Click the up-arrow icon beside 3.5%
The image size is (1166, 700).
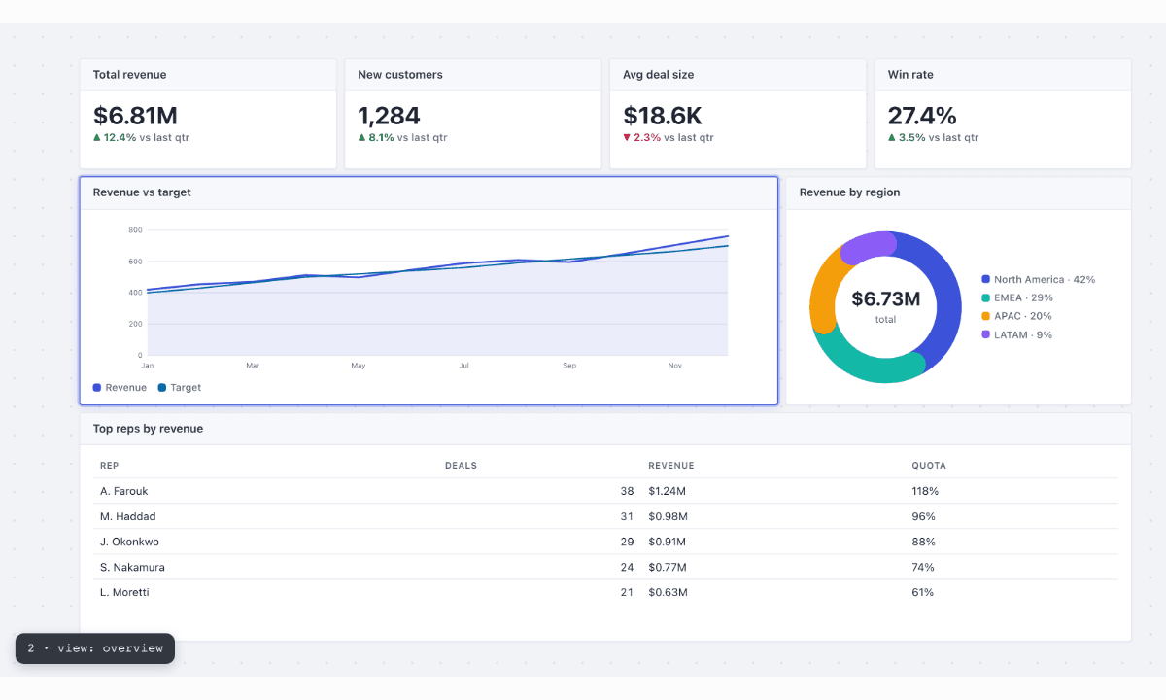892,138
